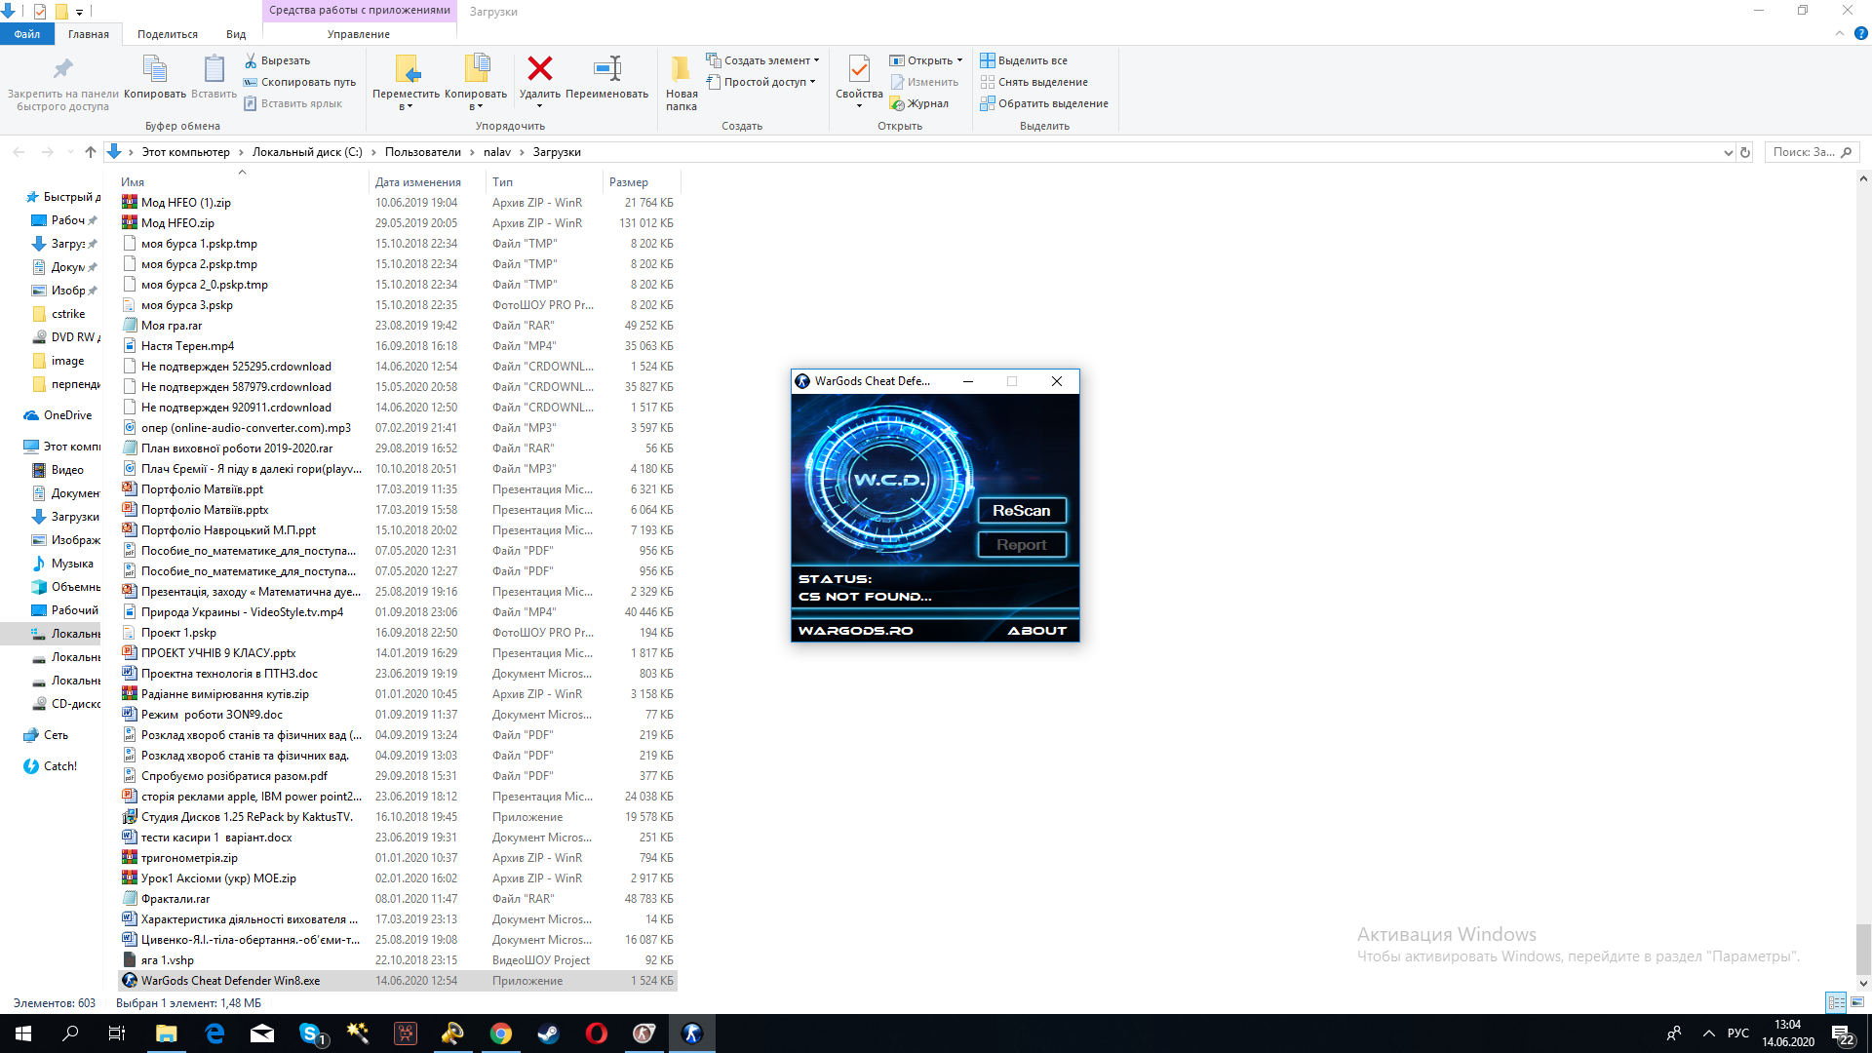Click the red Delete (Удалить) icon

point(539,68)
